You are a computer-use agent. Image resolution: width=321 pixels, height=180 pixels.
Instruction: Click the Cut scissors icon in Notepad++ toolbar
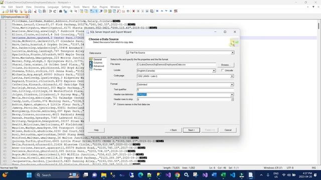(x=35, y=11)
